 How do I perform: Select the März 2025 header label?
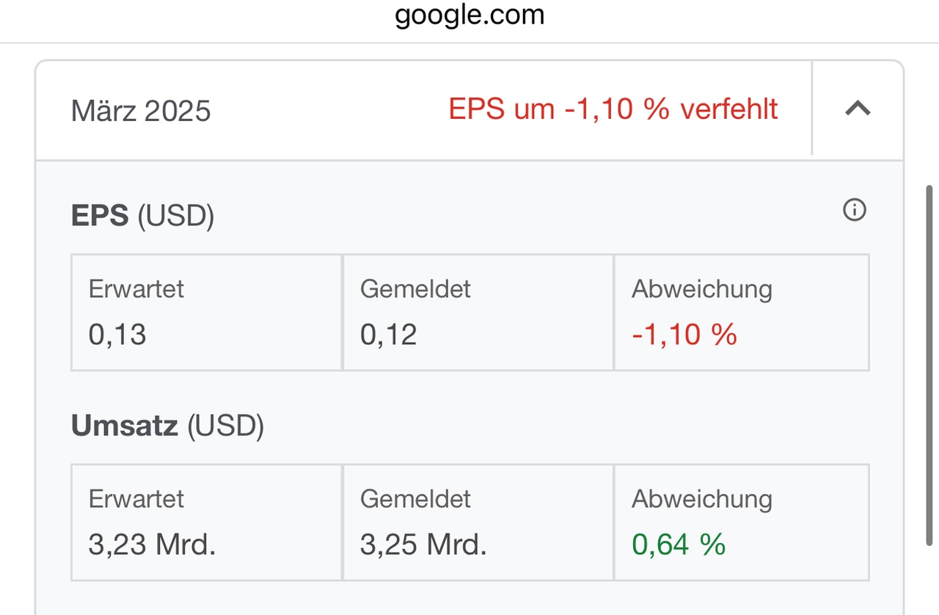[141, 111]
